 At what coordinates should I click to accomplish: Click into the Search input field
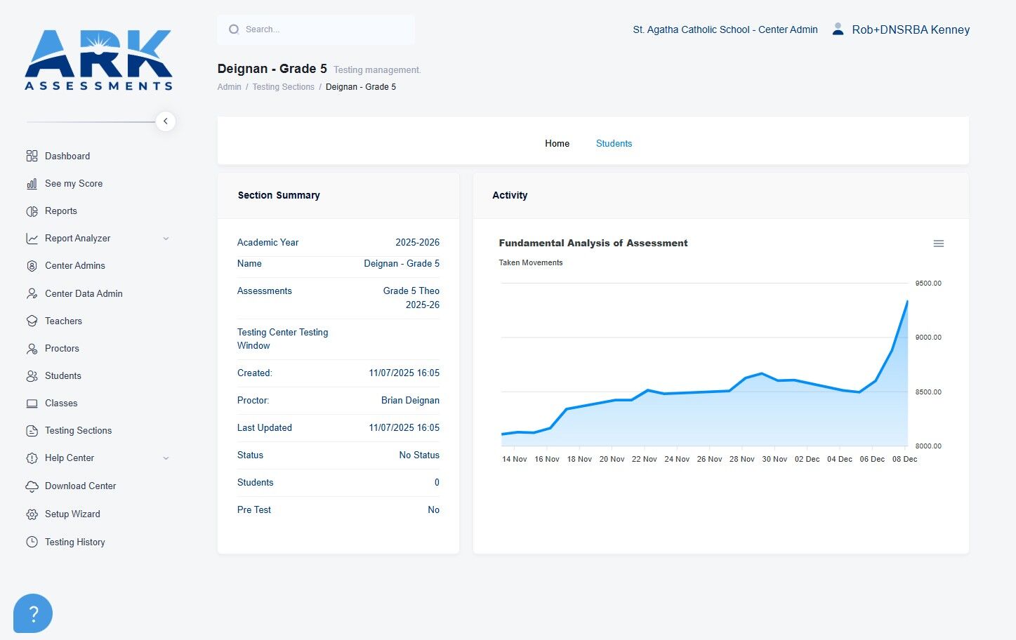pos(316,29)
